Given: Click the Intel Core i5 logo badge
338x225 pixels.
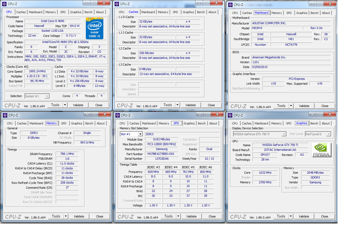Looking at the screenshot, I should tap(95, 28).
